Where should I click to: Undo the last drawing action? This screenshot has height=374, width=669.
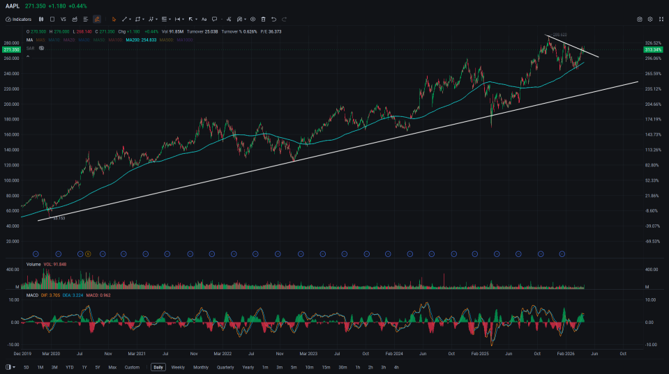point(273,20)
